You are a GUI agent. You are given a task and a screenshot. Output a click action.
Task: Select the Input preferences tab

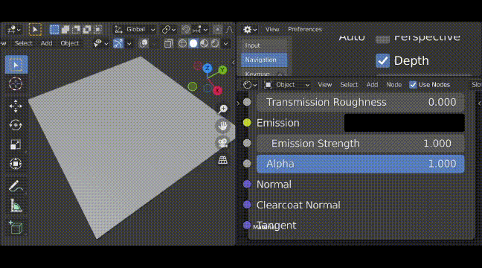(264, 45)
